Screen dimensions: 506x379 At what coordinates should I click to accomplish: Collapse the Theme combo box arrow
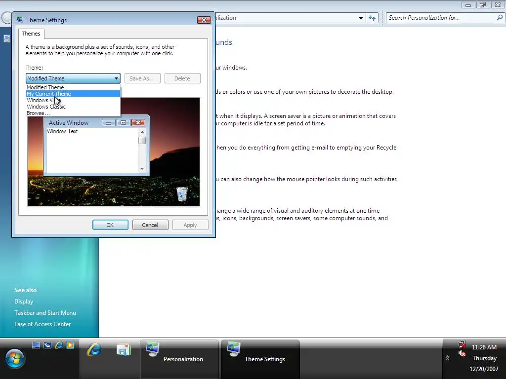pos(116,78)
